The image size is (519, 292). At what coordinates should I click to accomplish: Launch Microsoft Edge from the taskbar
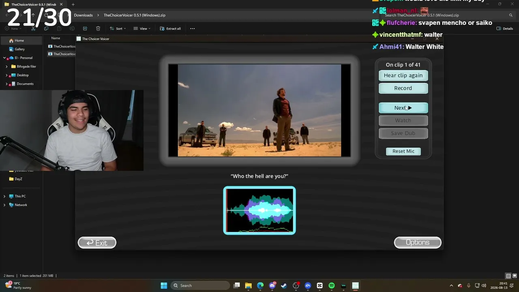(x=260, y=286)
